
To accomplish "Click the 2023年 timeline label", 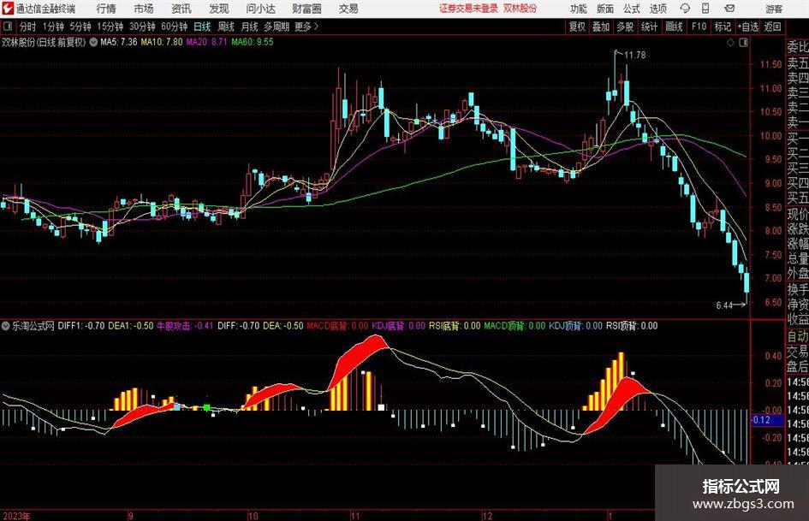I will 16,516.
